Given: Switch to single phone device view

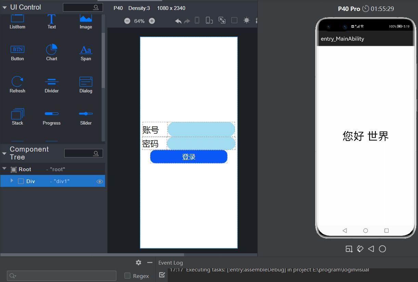Looking at the screenshot, I should point(197,21).
